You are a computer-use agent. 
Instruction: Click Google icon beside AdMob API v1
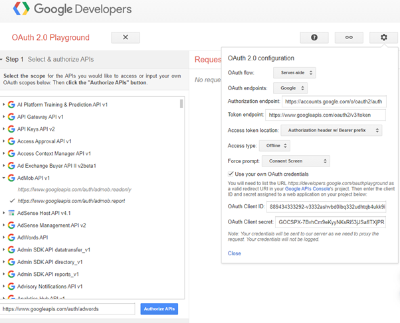(x=11, y=178)
